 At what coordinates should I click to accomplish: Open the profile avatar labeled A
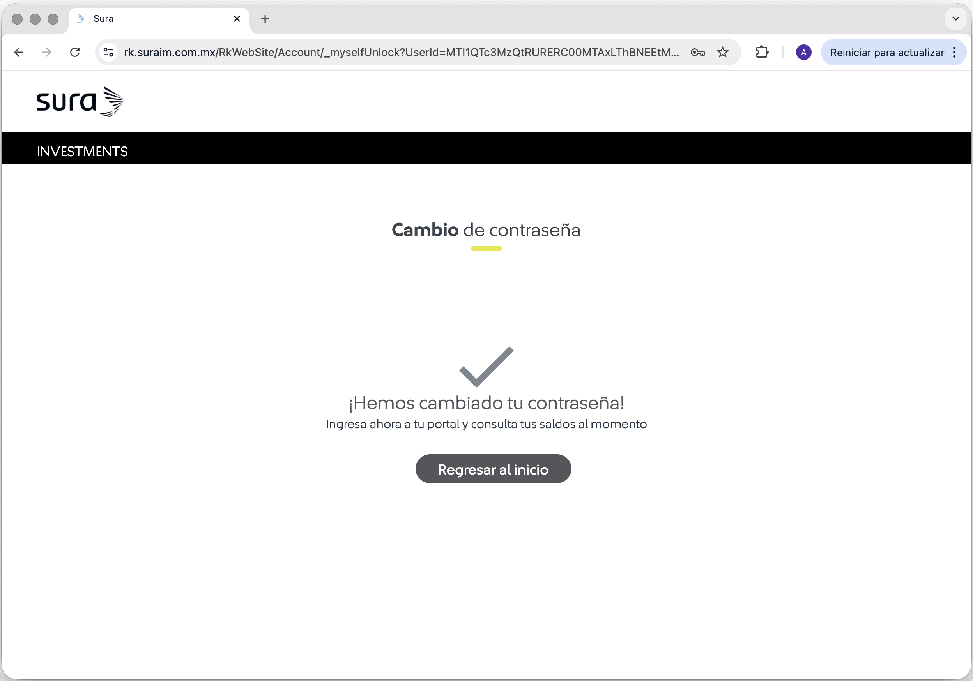(803, 52)
